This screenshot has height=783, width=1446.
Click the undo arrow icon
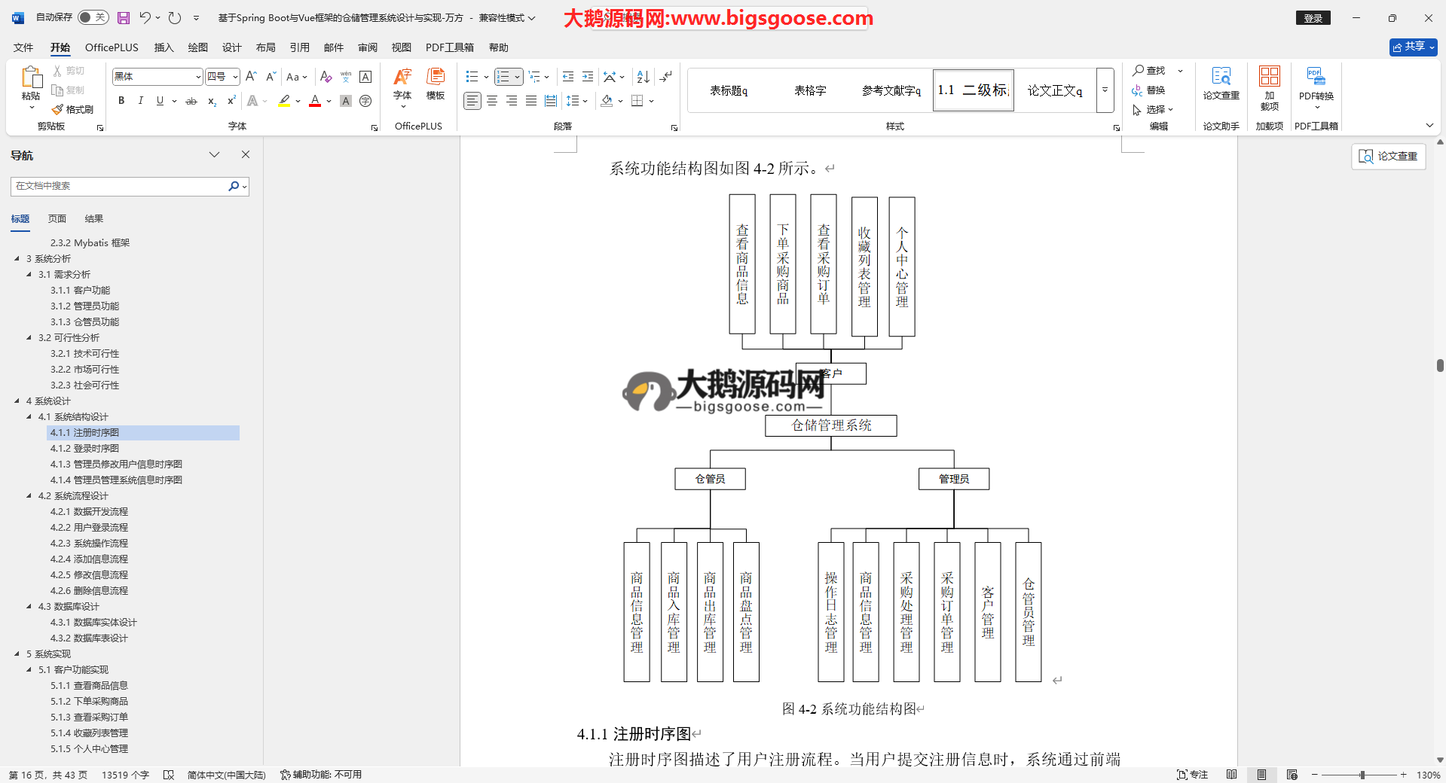coord(145,17)
